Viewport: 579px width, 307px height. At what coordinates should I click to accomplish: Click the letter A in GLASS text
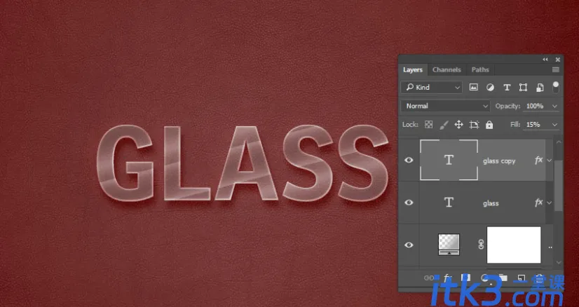(246, 163)
